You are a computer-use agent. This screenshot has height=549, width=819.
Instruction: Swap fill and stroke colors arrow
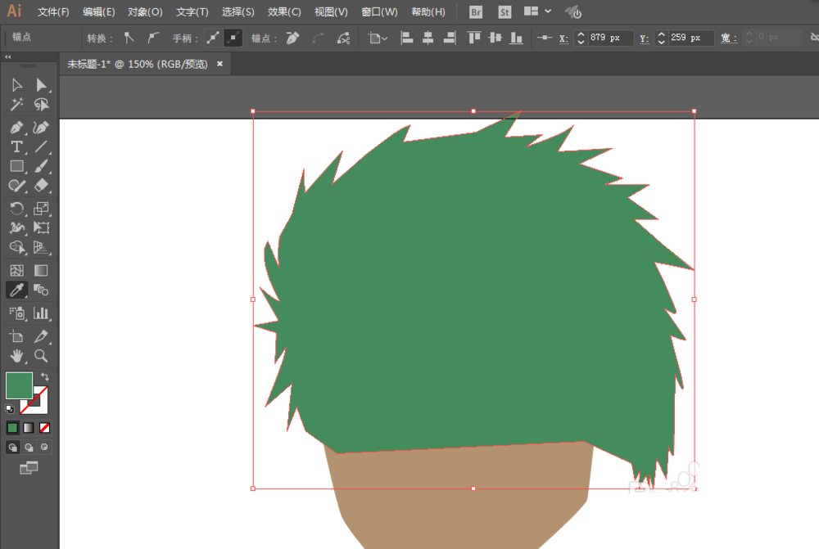(x=45, y=377)
